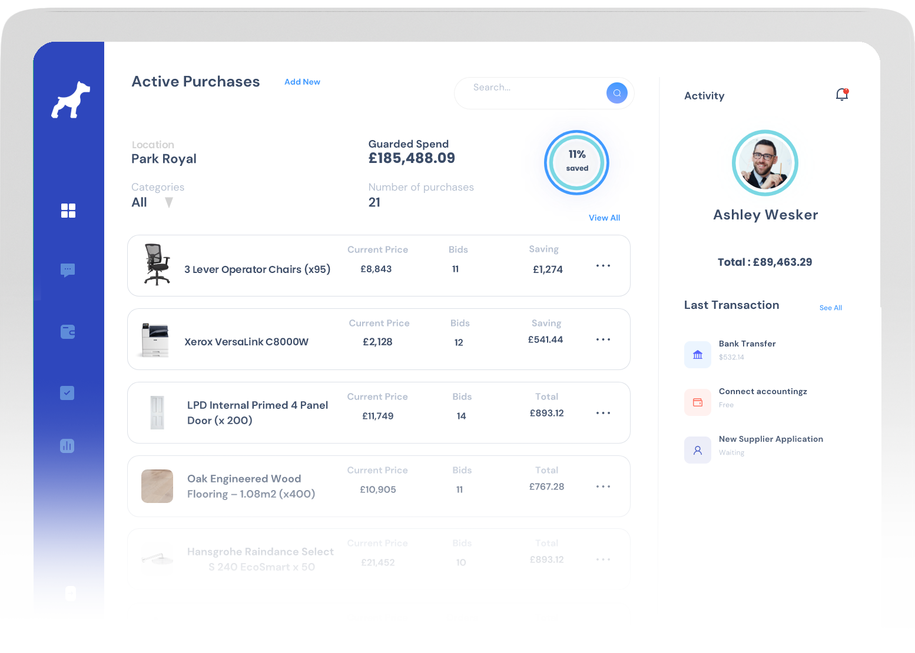The width and height of the screenshot is (915, 653).
Task: Open the notification bell with red badge
Action: [x=842, y=94]
